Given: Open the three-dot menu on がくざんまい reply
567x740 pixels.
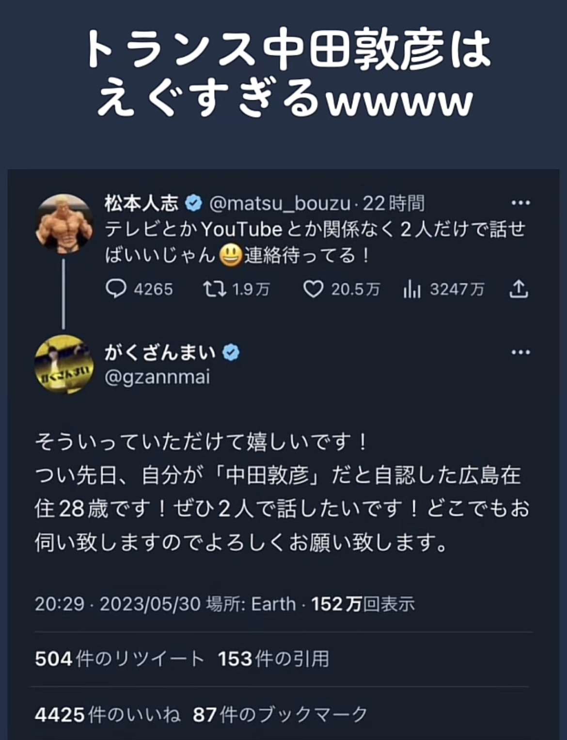Looking at the screenshot, I should pos(520,352).
